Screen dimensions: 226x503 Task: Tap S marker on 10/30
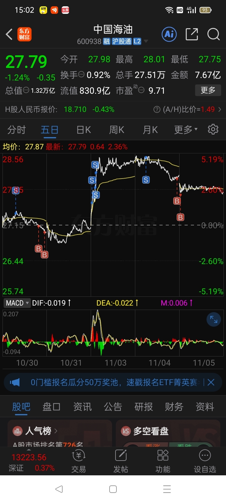pos(16,190)
